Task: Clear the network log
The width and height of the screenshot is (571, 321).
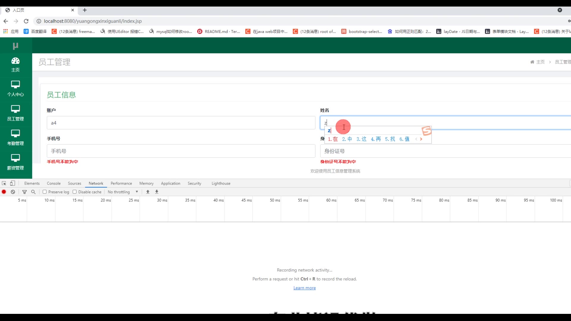Action: [x=13, y=192]
